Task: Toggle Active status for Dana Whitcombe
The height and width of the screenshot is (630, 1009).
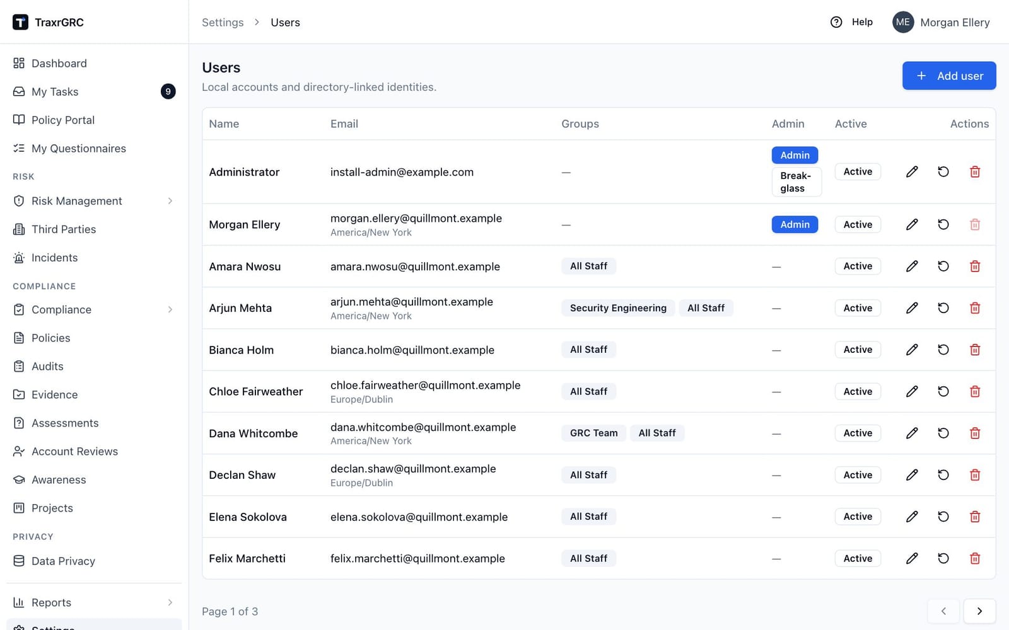Action: pos(858,433)
